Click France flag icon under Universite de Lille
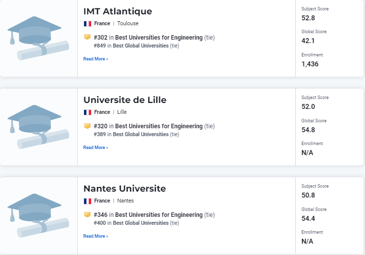Image resolution: width=365 pixels, height=255 pixels. tap(88, 112)
